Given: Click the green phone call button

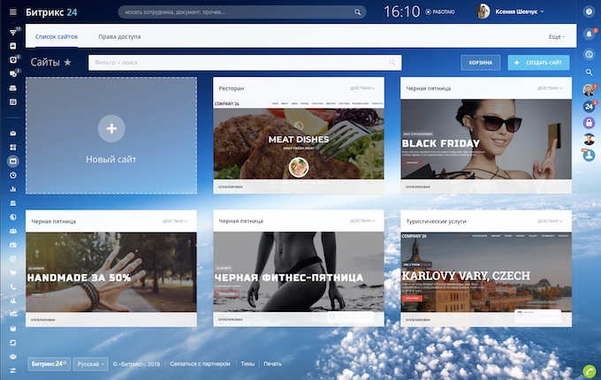Looking at the screenshot, I should 589,369.
